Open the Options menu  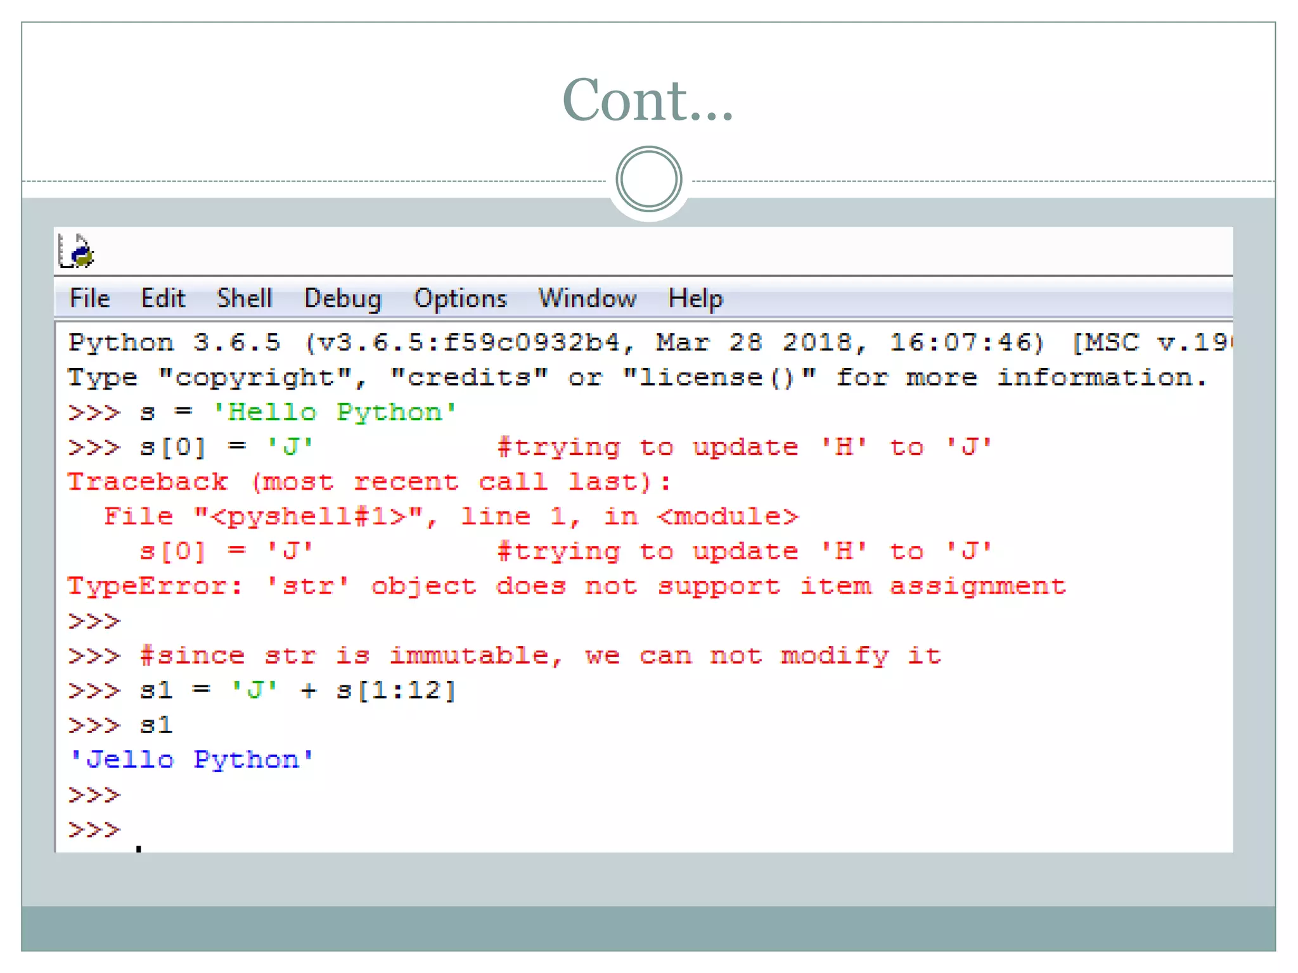(x=460, y=298)
